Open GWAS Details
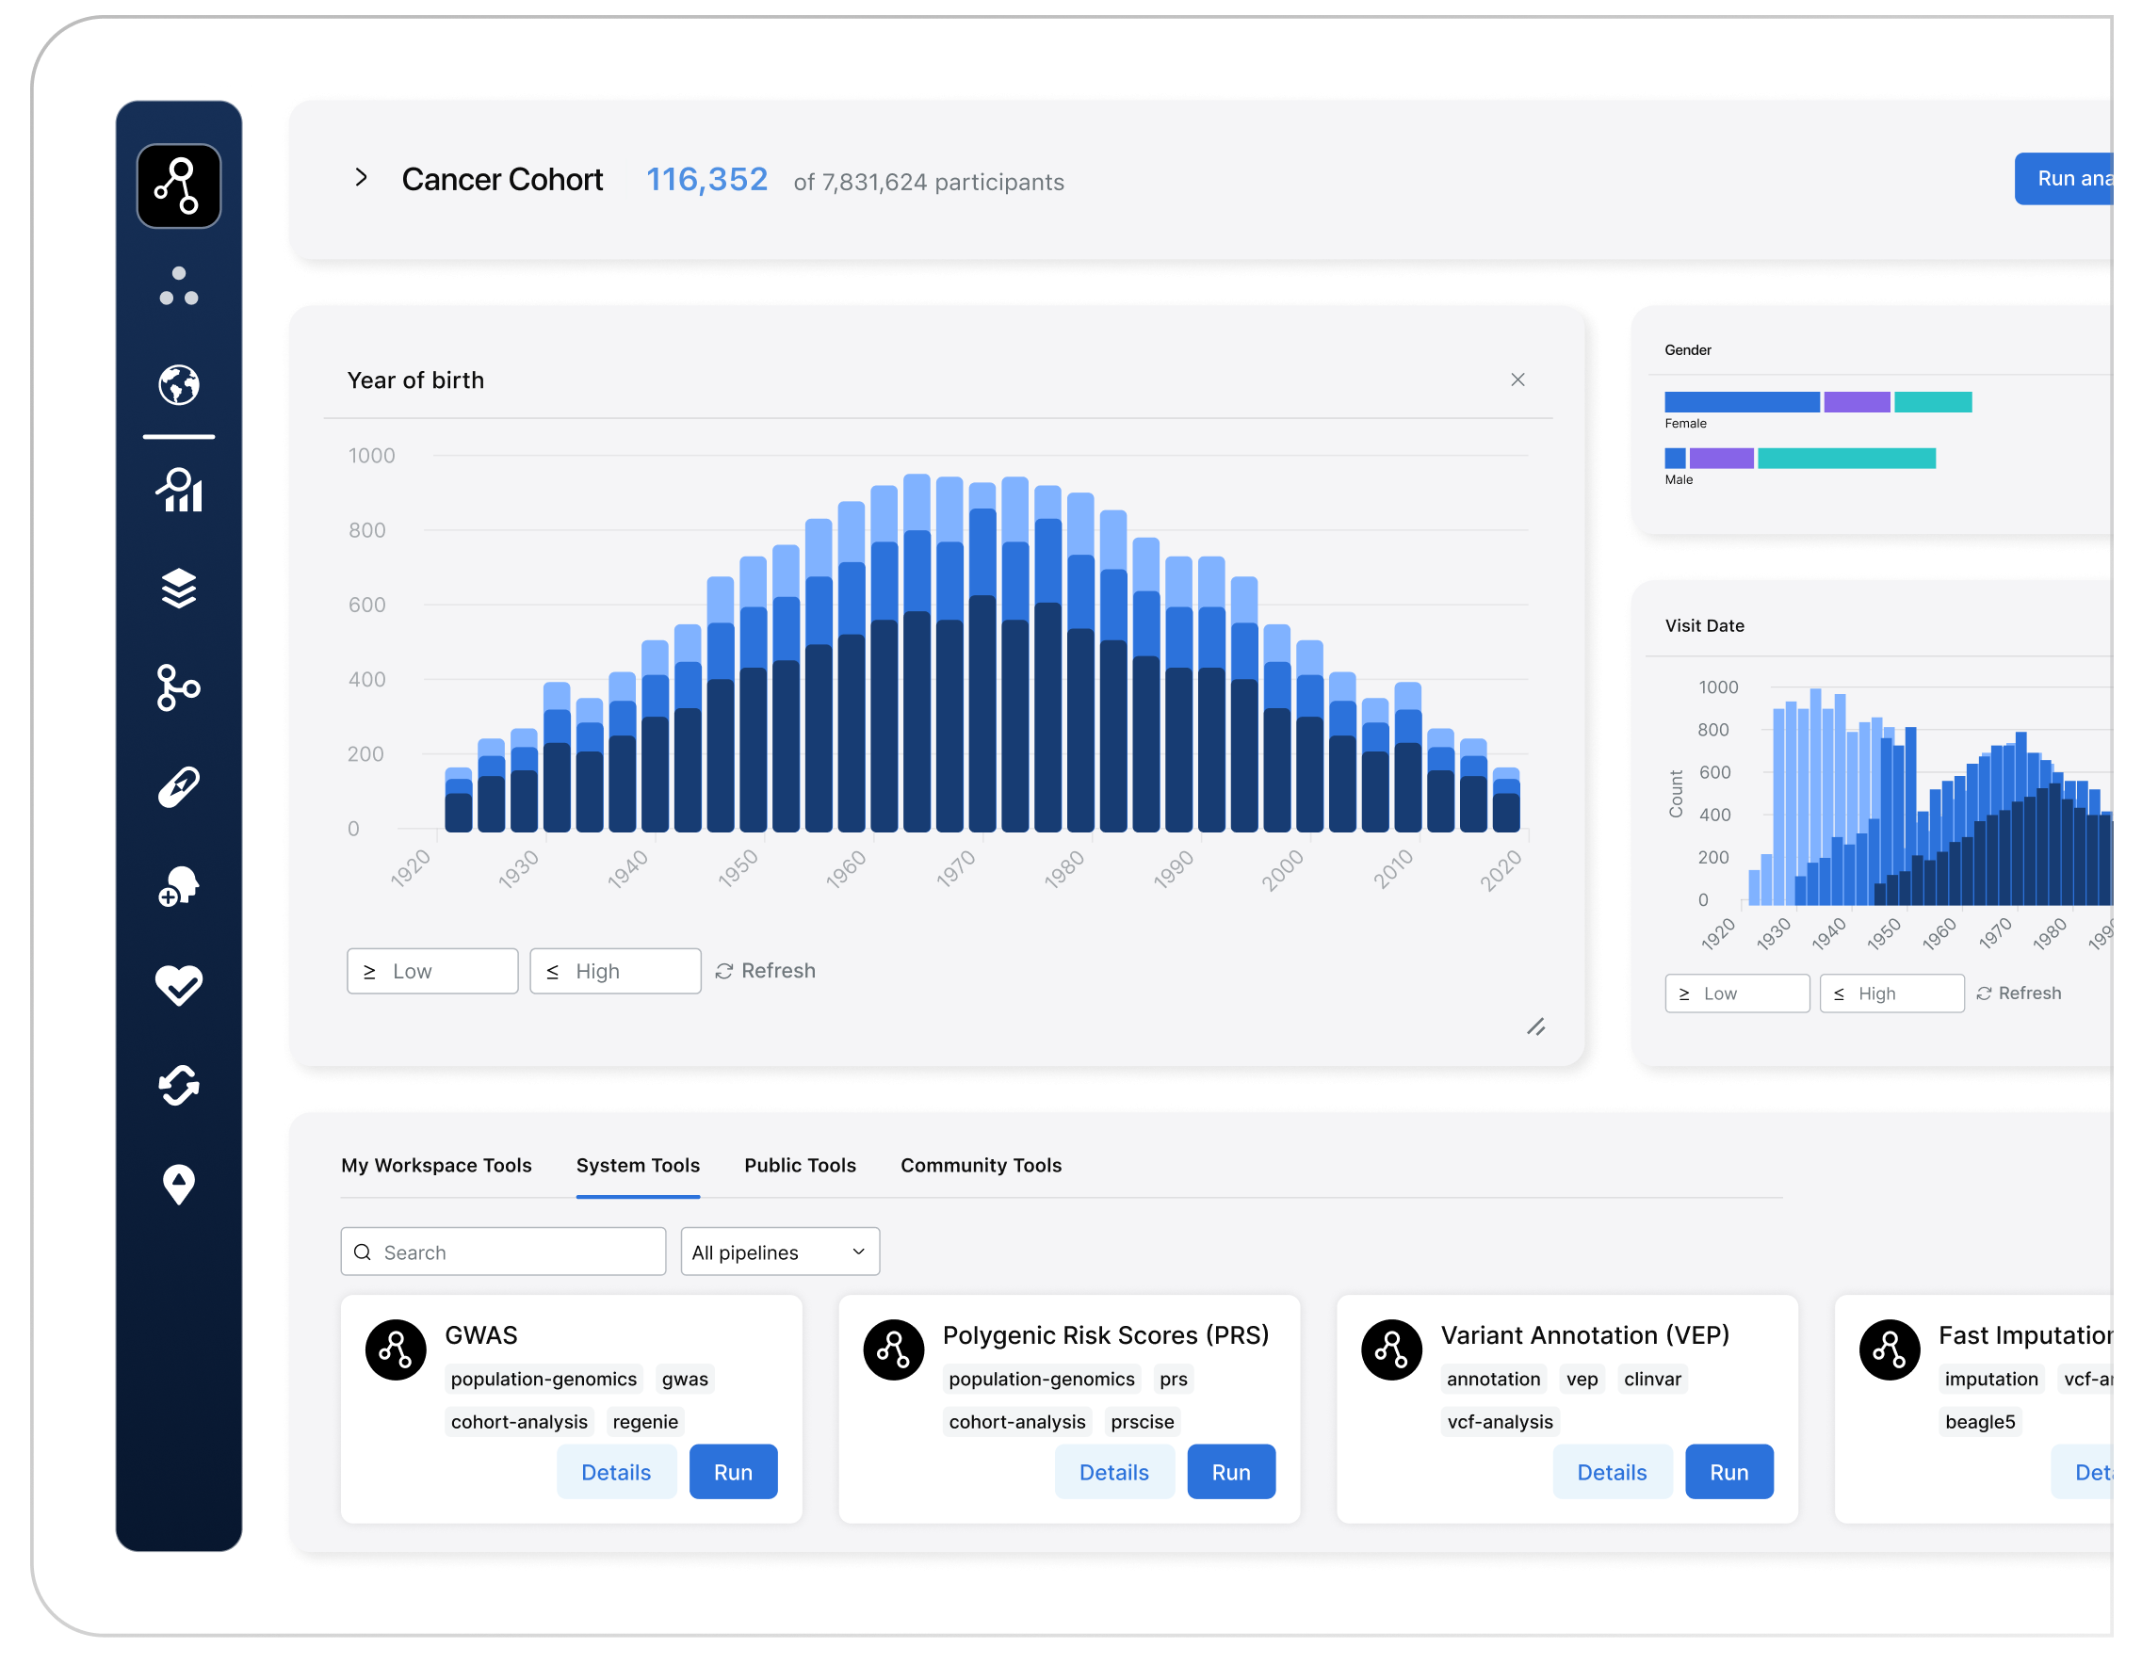This screenshot has width=2142, height=1680. 617,1473
